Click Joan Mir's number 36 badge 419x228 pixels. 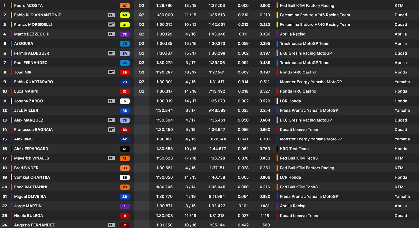pyautogui.click(x=125, y=72)
